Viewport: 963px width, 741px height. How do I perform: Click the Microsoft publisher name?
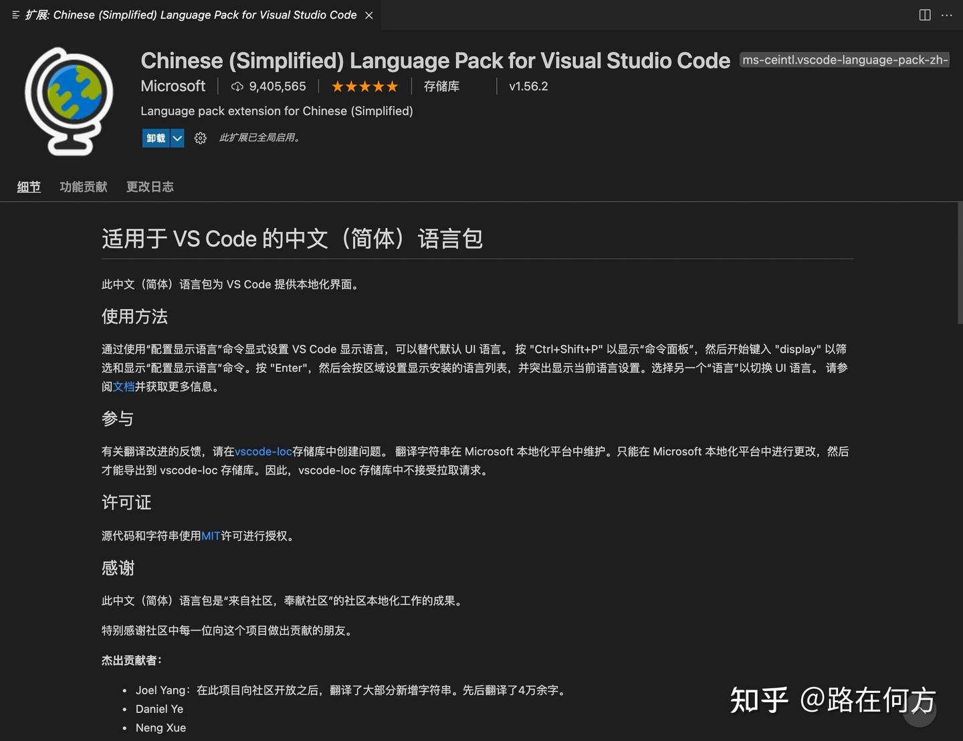(x=173, y=86)
